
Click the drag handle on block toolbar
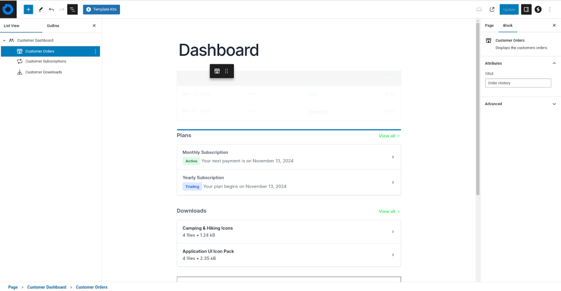pos(227,71)
